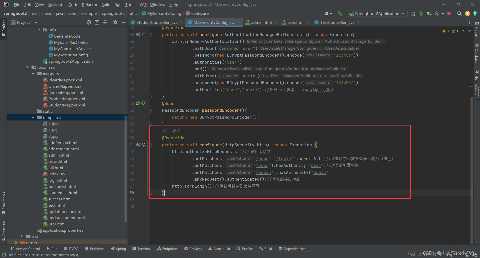Select login.html in templates
480x258 pixels.
(57, 180)
